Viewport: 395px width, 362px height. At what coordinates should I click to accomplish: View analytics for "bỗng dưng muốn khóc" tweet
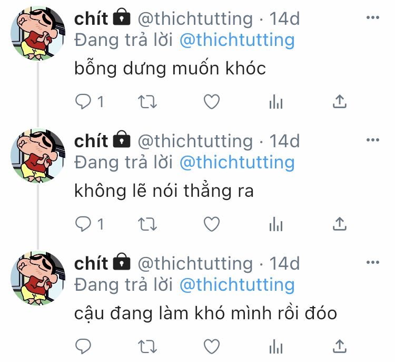pyautogui.click(x=276, y=102)
